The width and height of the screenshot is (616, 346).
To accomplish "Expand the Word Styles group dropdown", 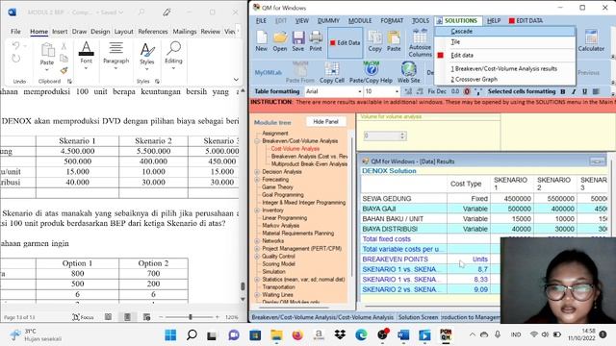I will tap(147, 69).
